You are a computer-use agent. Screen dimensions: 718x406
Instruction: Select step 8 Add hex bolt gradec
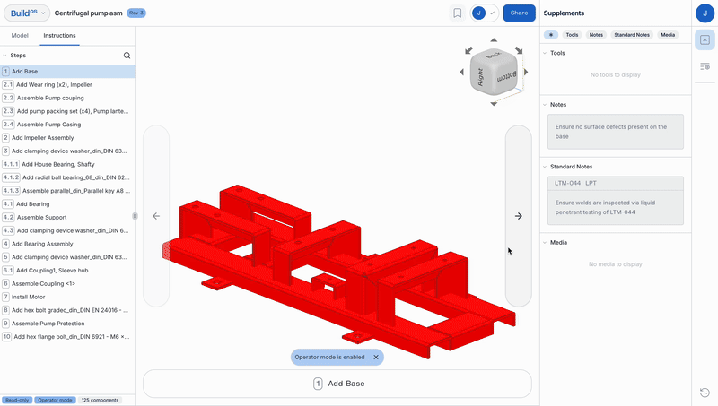coord(67,310)
